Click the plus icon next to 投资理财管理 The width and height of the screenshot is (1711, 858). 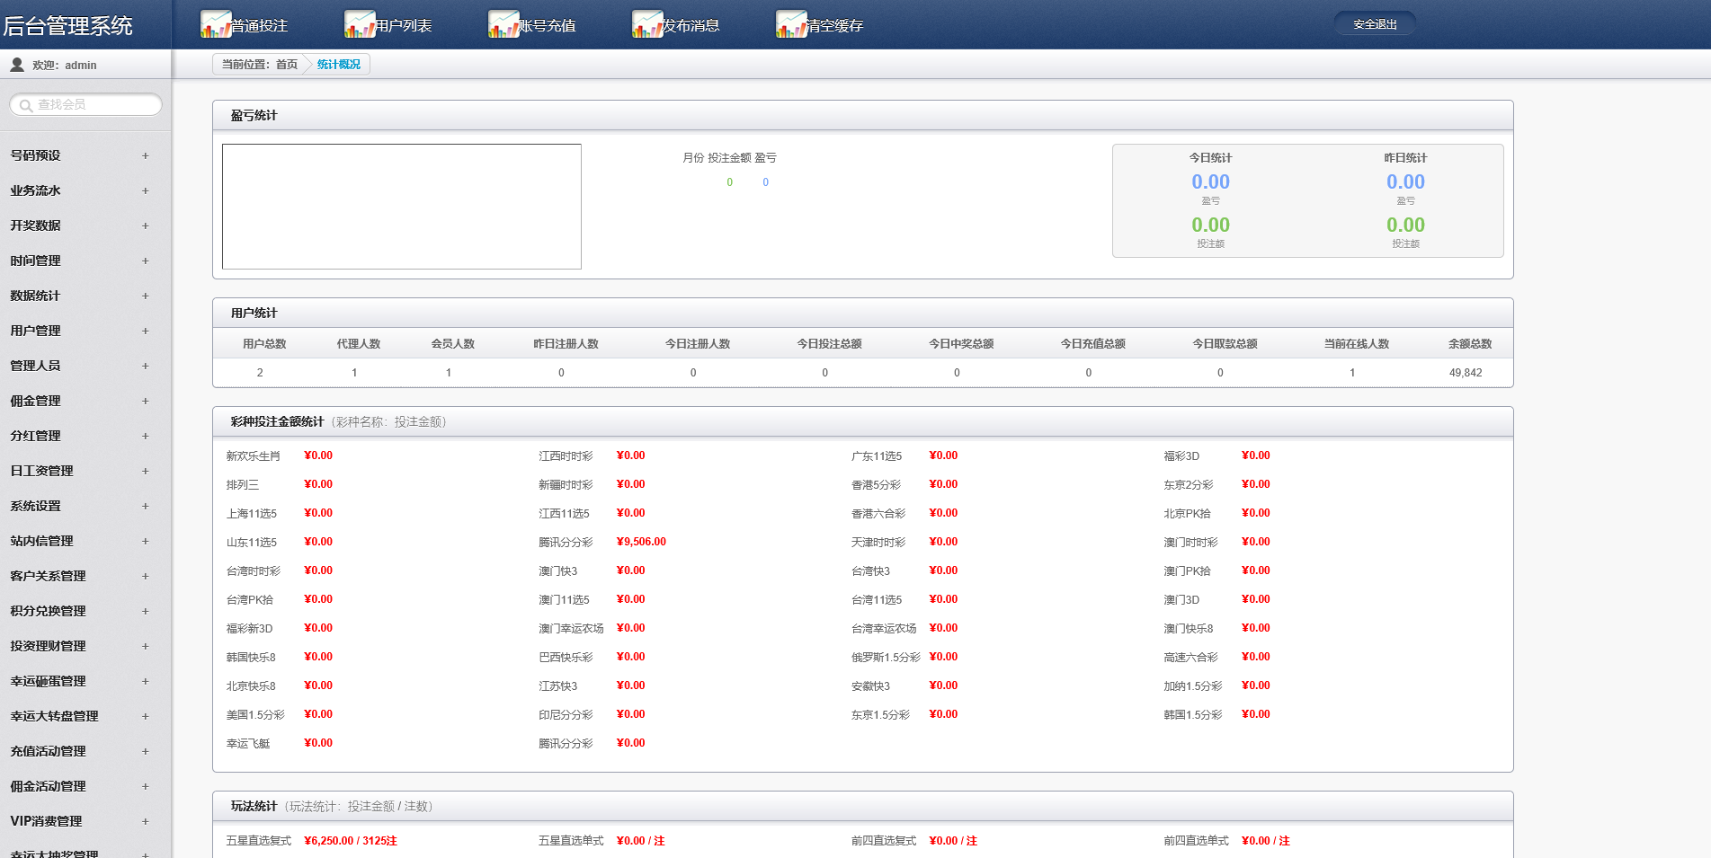146,646
